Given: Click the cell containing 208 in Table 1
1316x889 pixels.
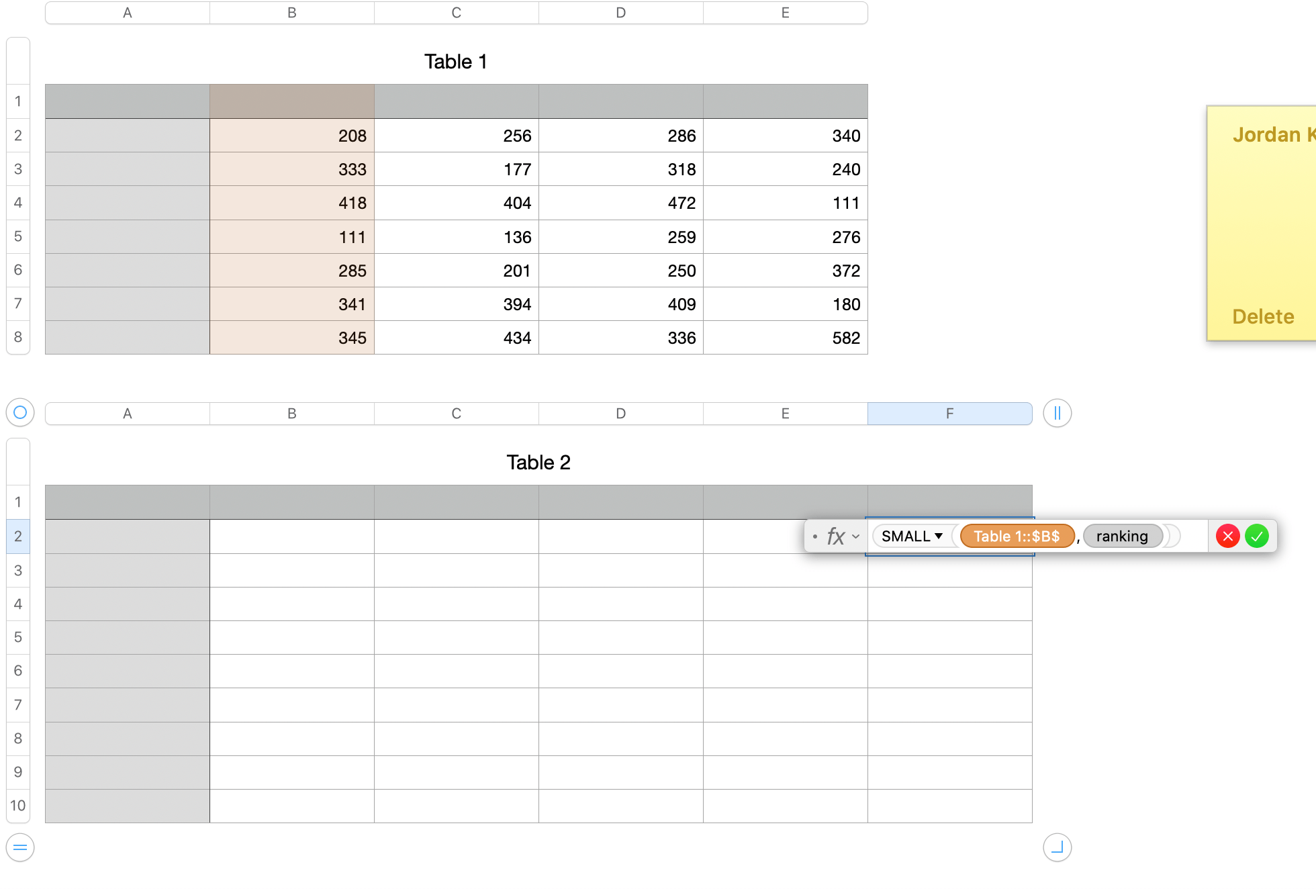Looking at the screenshot, I should point(291,135).
